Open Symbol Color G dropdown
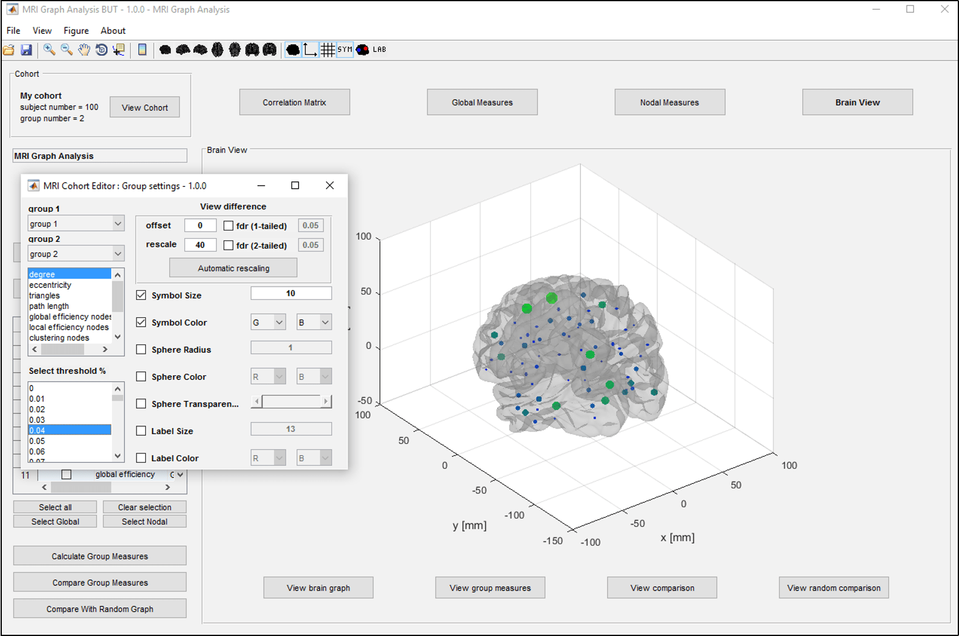The height and width of the screenshot is (636, 959). [268, 322]
